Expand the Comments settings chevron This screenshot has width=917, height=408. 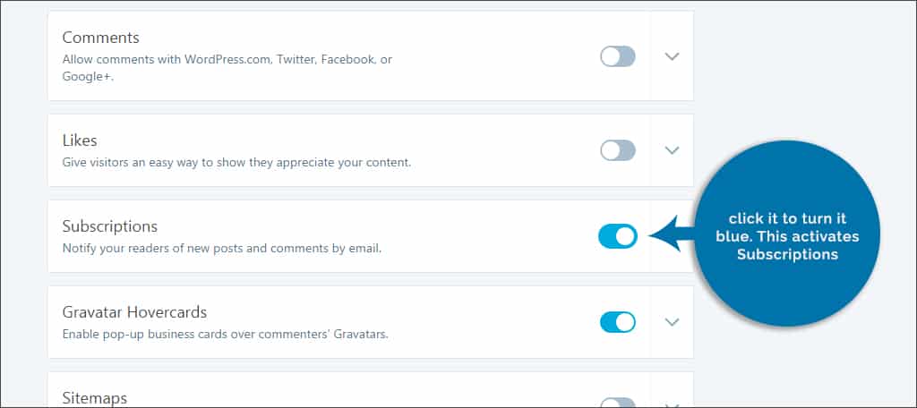click(x=672, y=56)
